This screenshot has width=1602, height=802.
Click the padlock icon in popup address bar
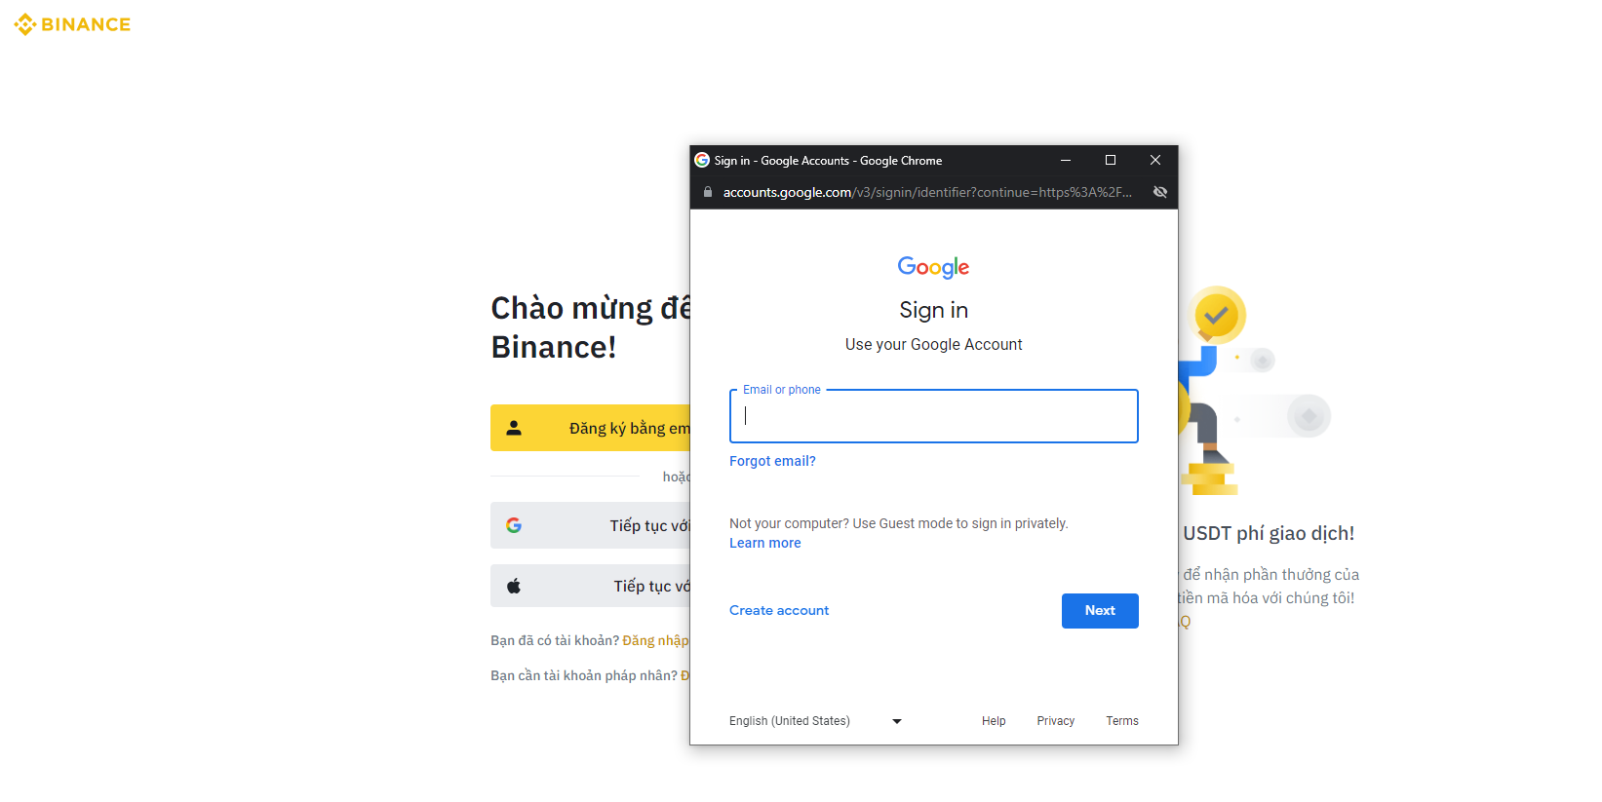coord(708,192)
